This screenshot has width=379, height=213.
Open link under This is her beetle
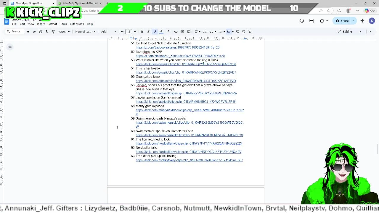click(x=186, y=72)
